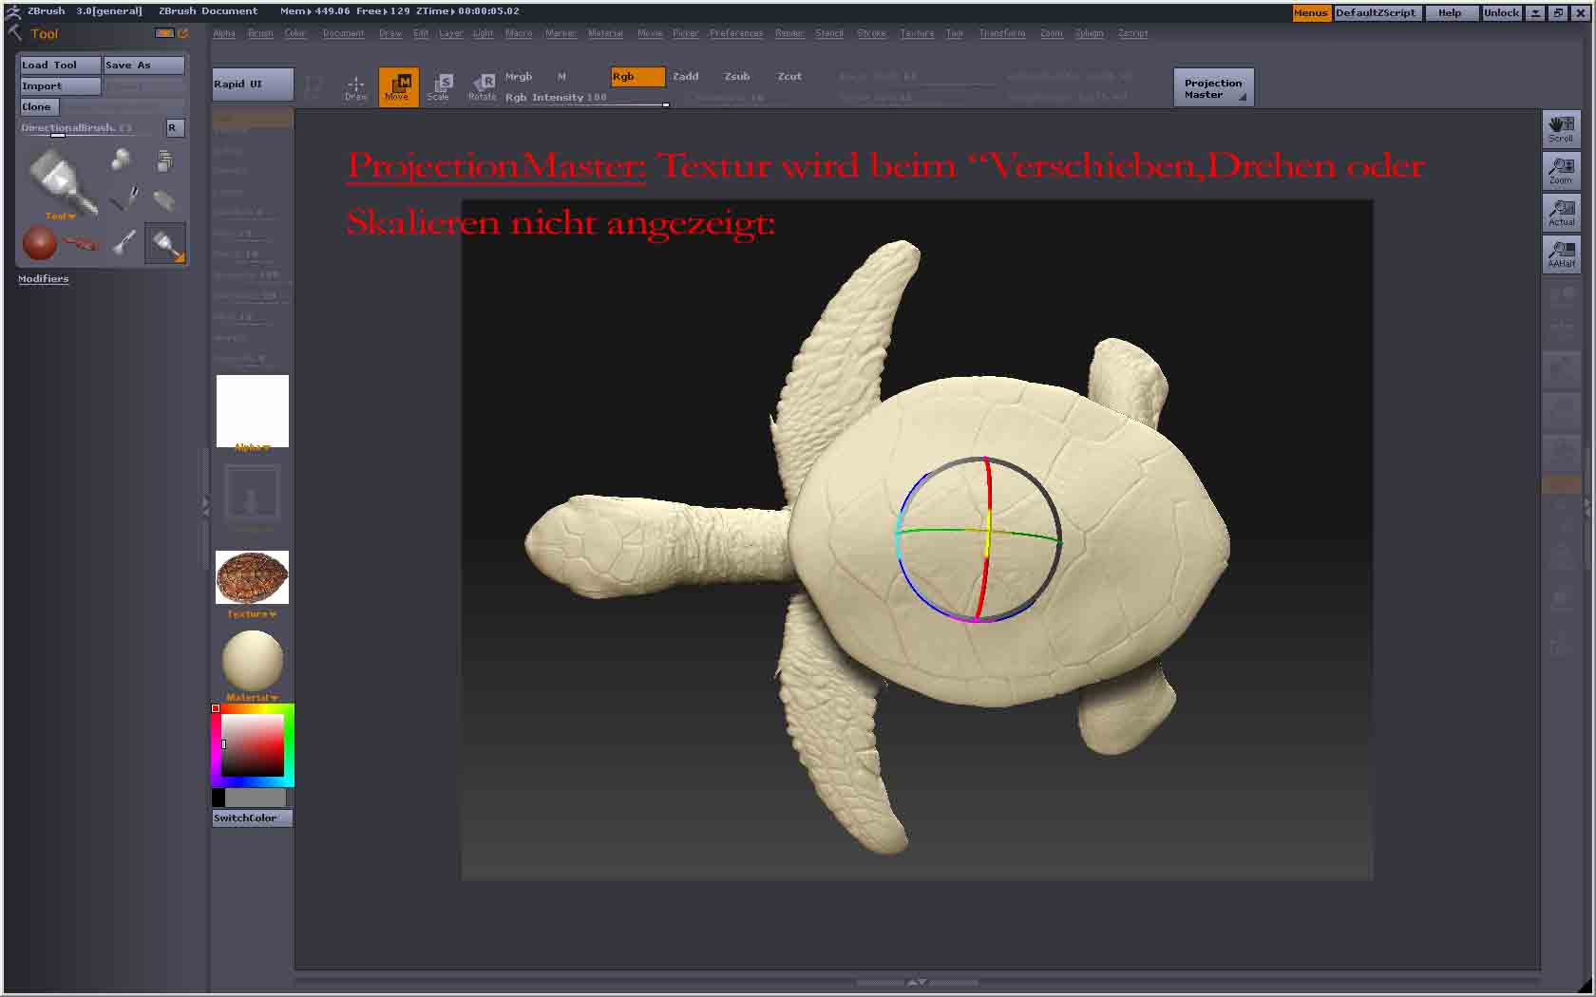
Task: Activate the Scale transform icon
Action: pos(439,86)
